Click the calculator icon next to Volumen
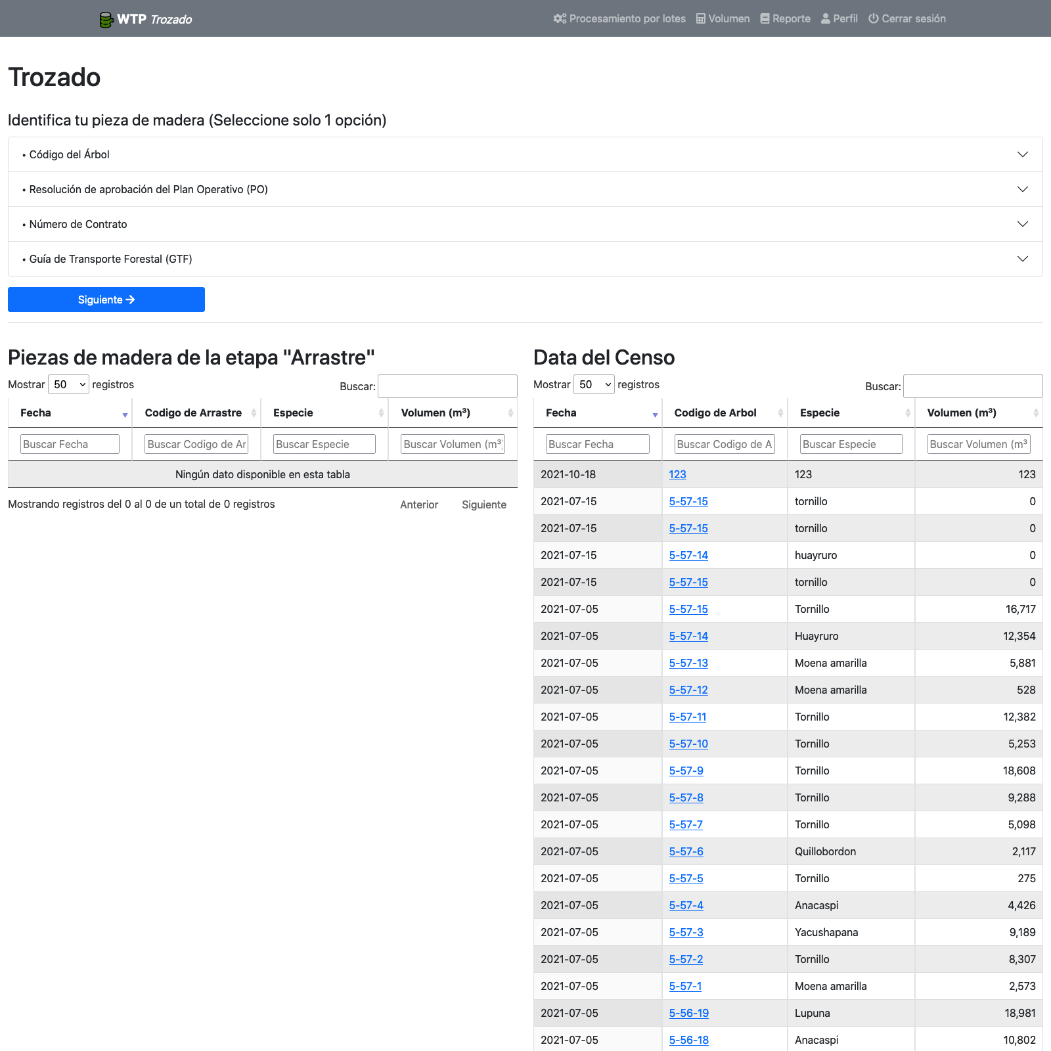1051x1051 pixels. [701, 18]
